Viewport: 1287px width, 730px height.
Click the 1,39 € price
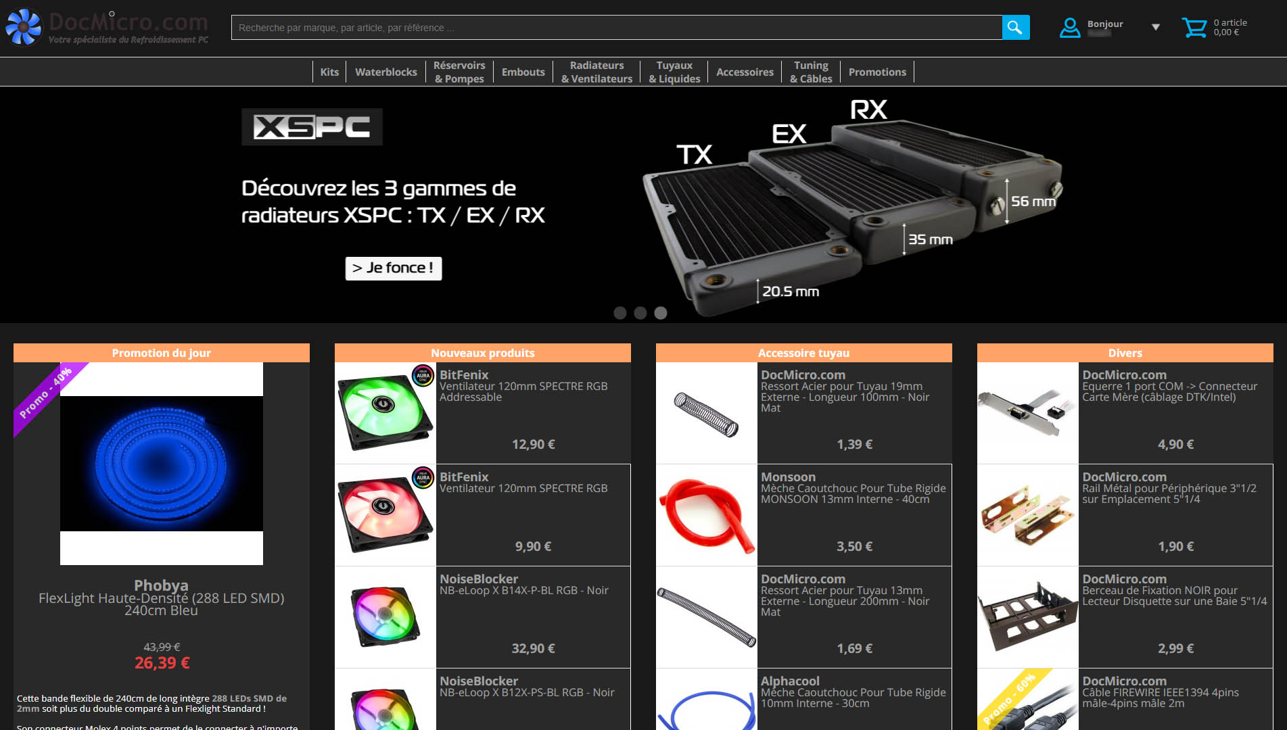[x=855, y=445]
